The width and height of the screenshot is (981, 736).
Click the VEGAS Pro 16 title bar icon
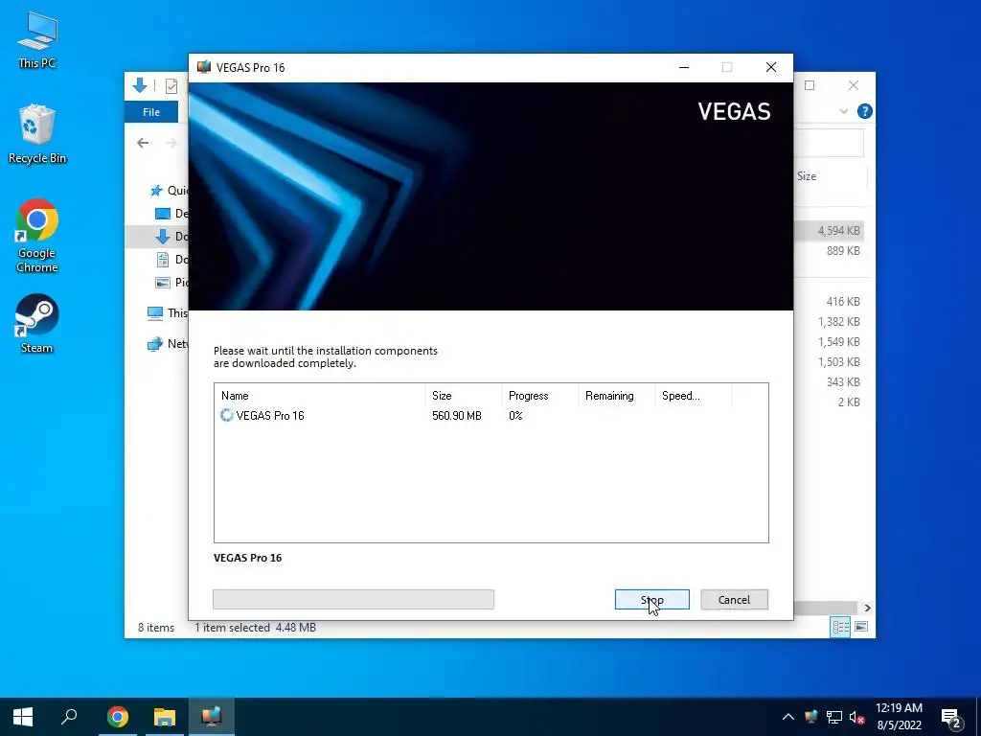click(x=203, y=67)
